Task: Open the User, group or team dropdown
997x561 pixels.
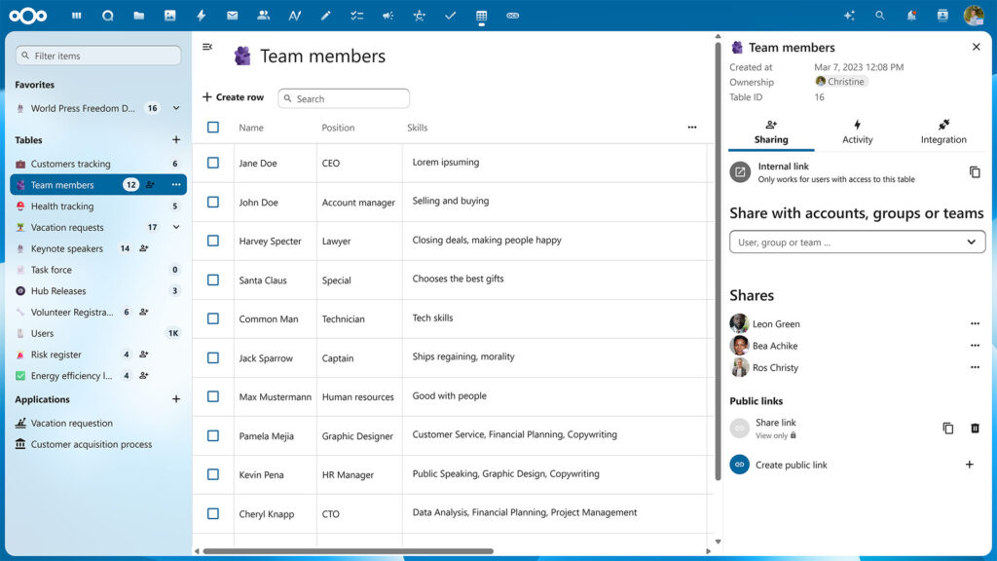Action: pyautogui.click(x=857, y=243)
